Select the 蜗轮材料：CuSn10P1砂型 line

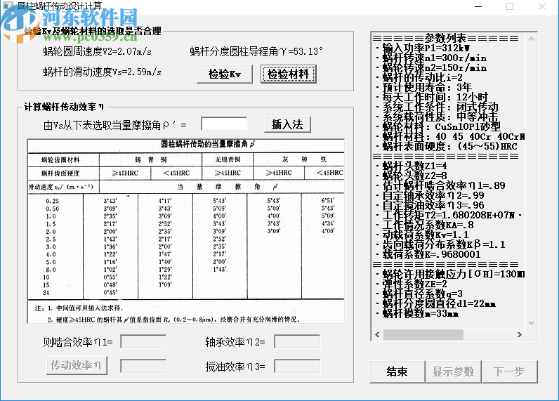pyautogui.click(x=438, y=126)
